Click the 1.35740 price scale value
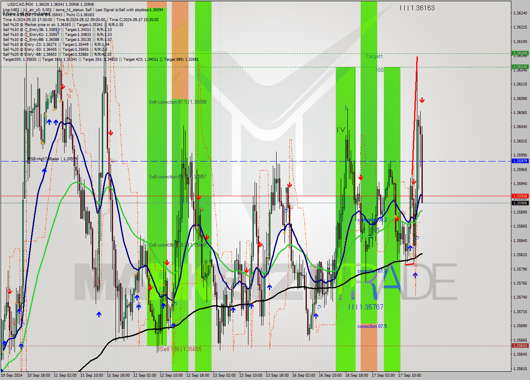This screenshot has height=380, width=530. tap(520, 297)
